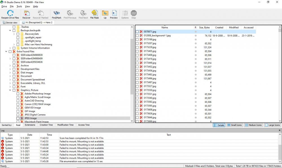Sort by Creation Time

tap(46, 125)
